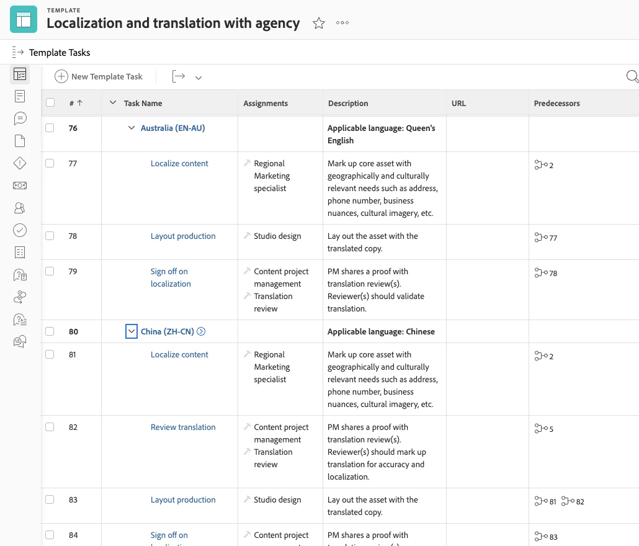The image size is (639, 546).
Task: Open the export dropdown arrow in toolbar
Action: click(199, 78)
